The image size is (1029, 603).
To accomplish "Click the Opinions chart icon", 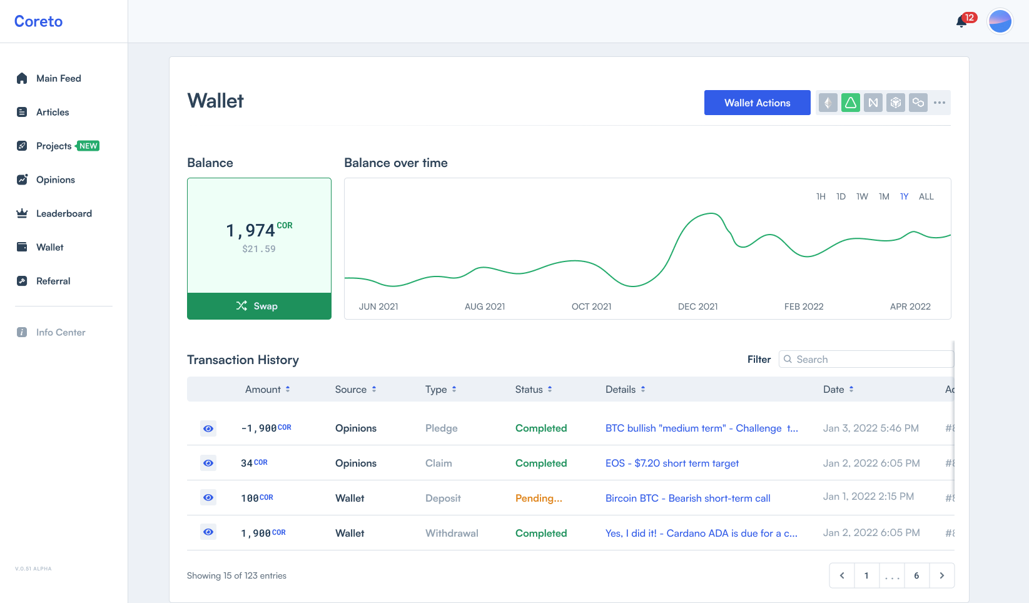I will coord(22,180).
